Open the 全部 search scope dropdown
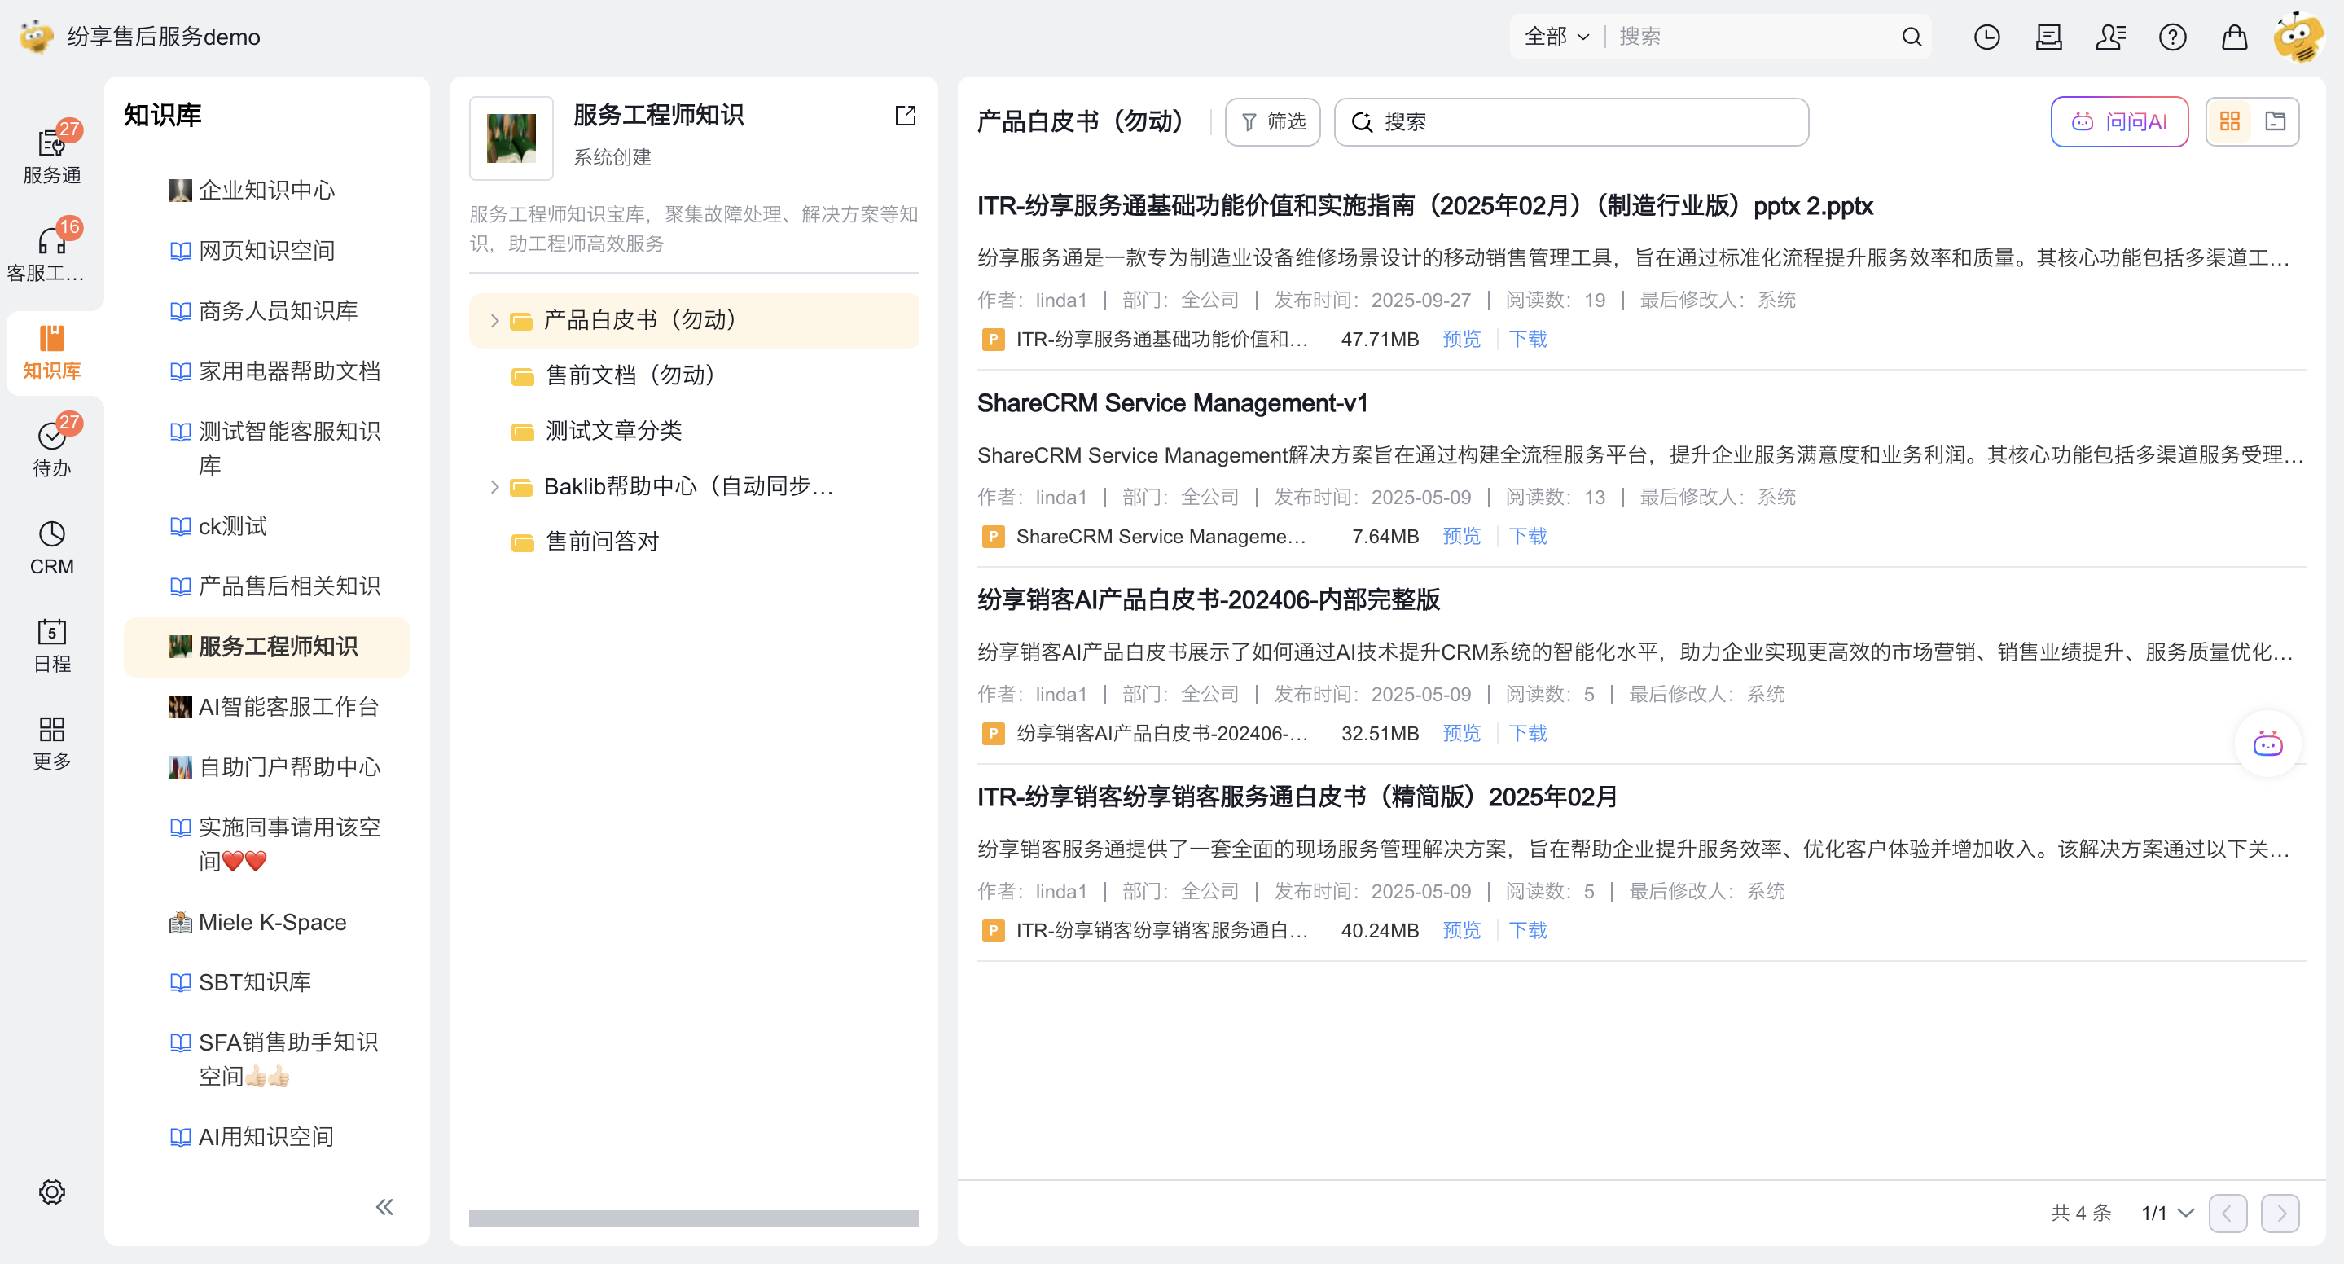Image resolution: width=2344 pixels, height=1264 pixels. (x=1556, y=37)
